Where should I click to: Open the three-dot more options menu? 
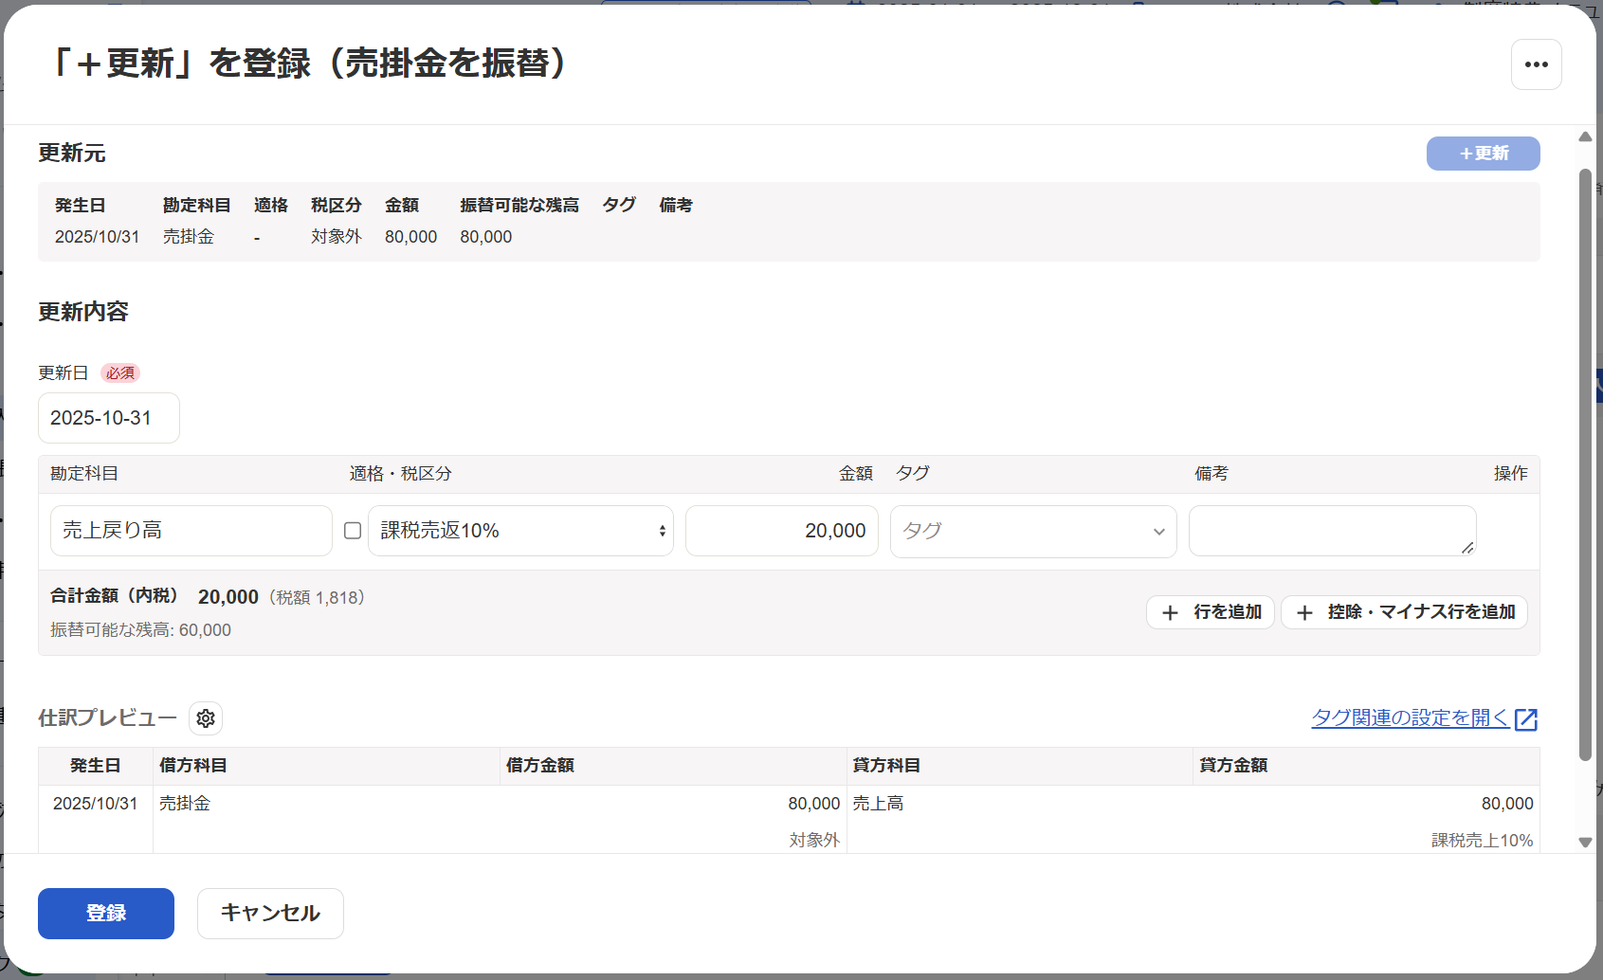[x=1536, y=64]
